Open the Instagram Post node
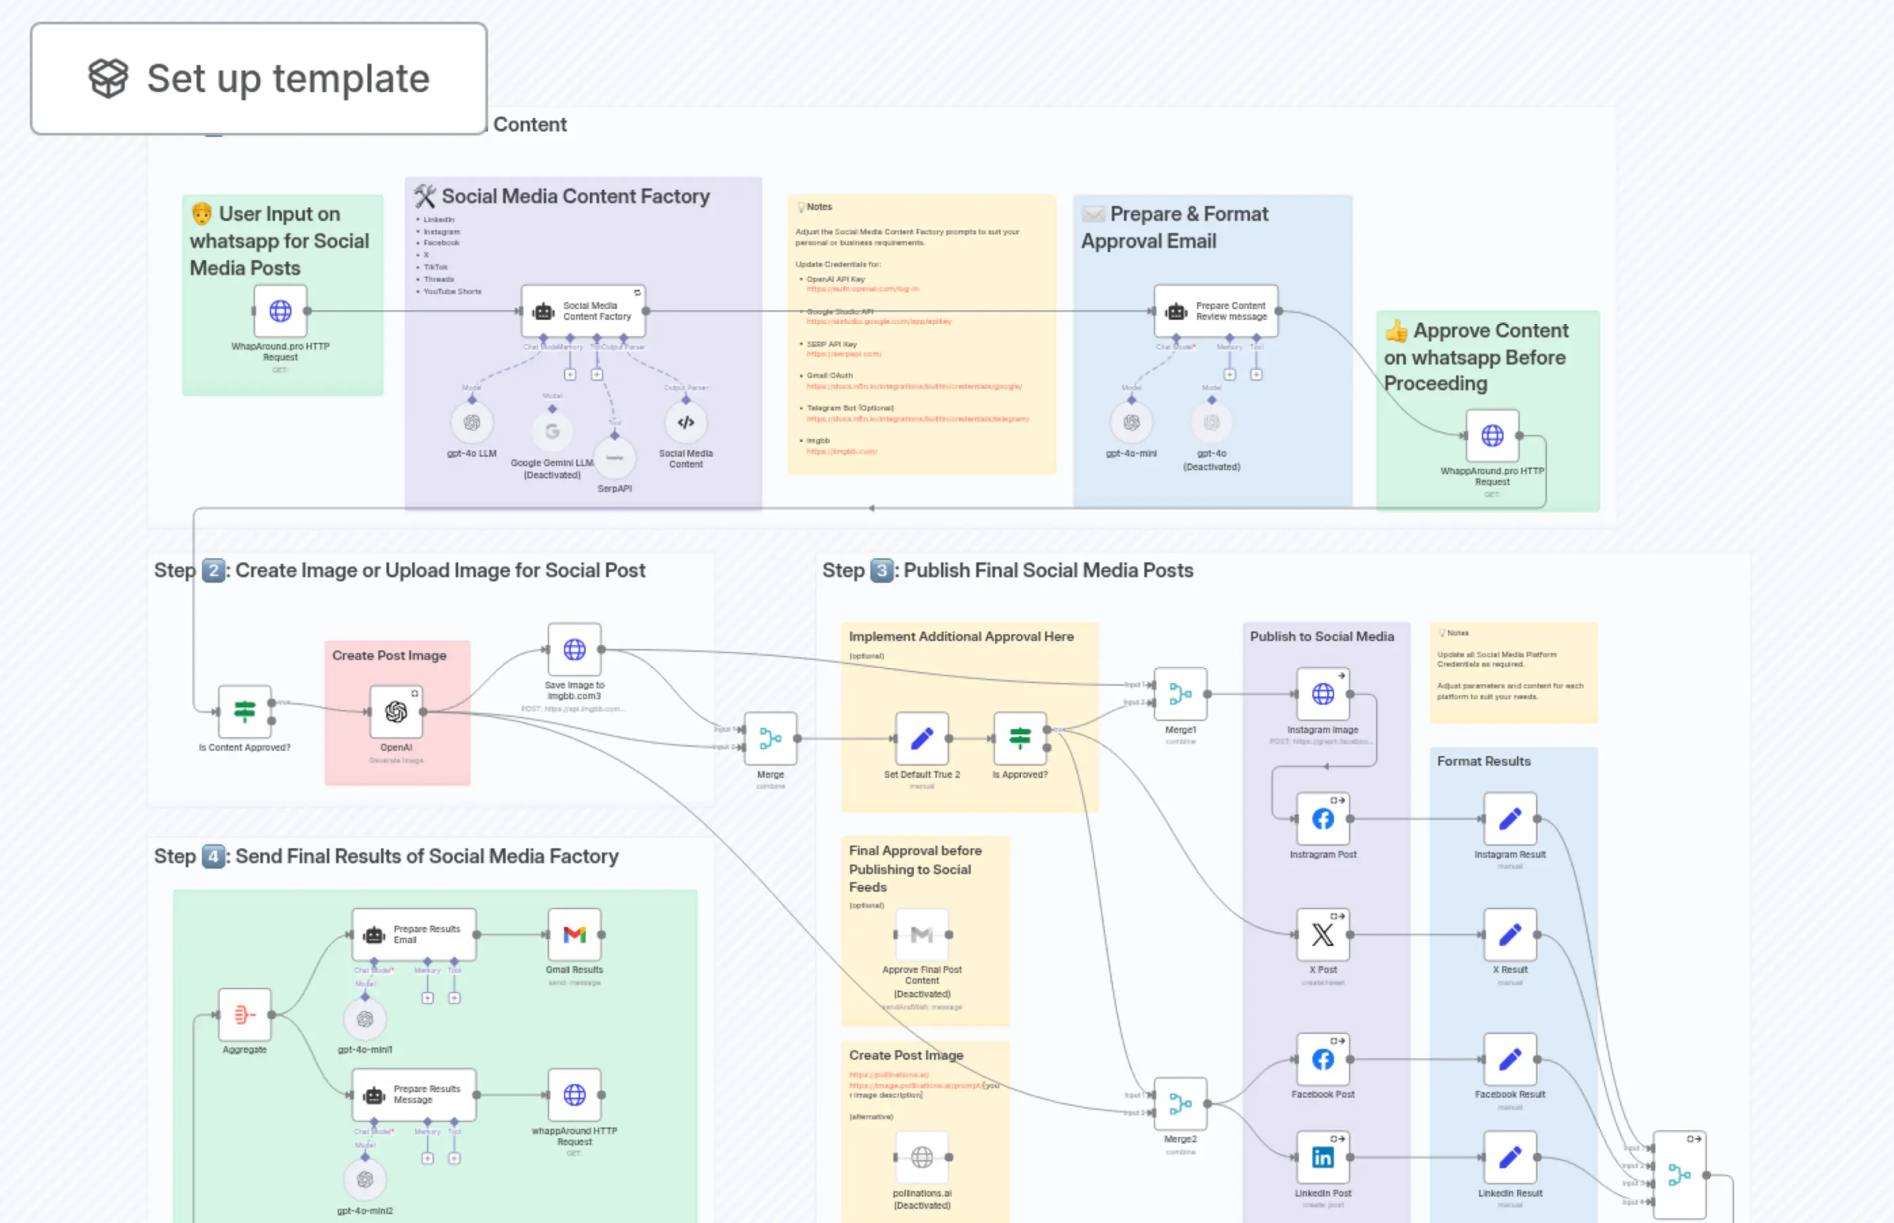Image resolution: width=1894 pixels, height=1223 pixels. click(1323, 817)
